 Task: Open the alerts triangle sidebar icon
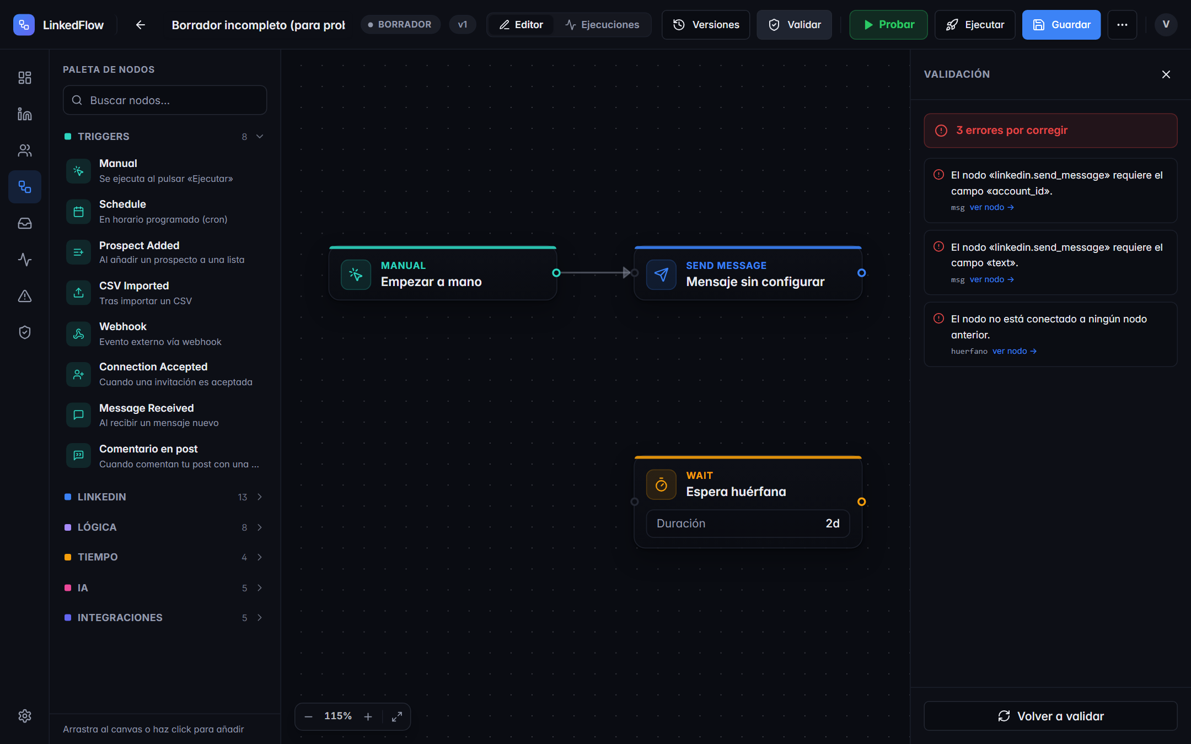pos(25,296)
